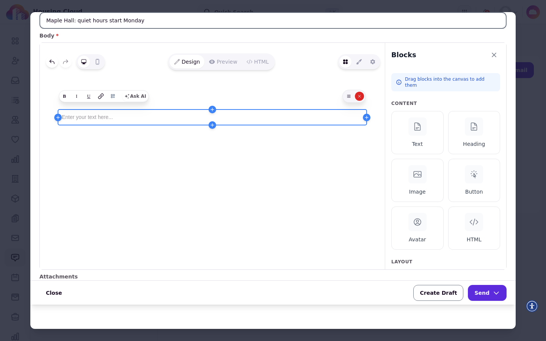Toggle italic formatting
Image resolution: width=546 pixels, height=341 pixels.
click(x=77, y=96)
